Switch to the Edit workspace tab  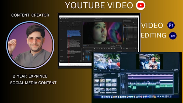click(65, 19)
